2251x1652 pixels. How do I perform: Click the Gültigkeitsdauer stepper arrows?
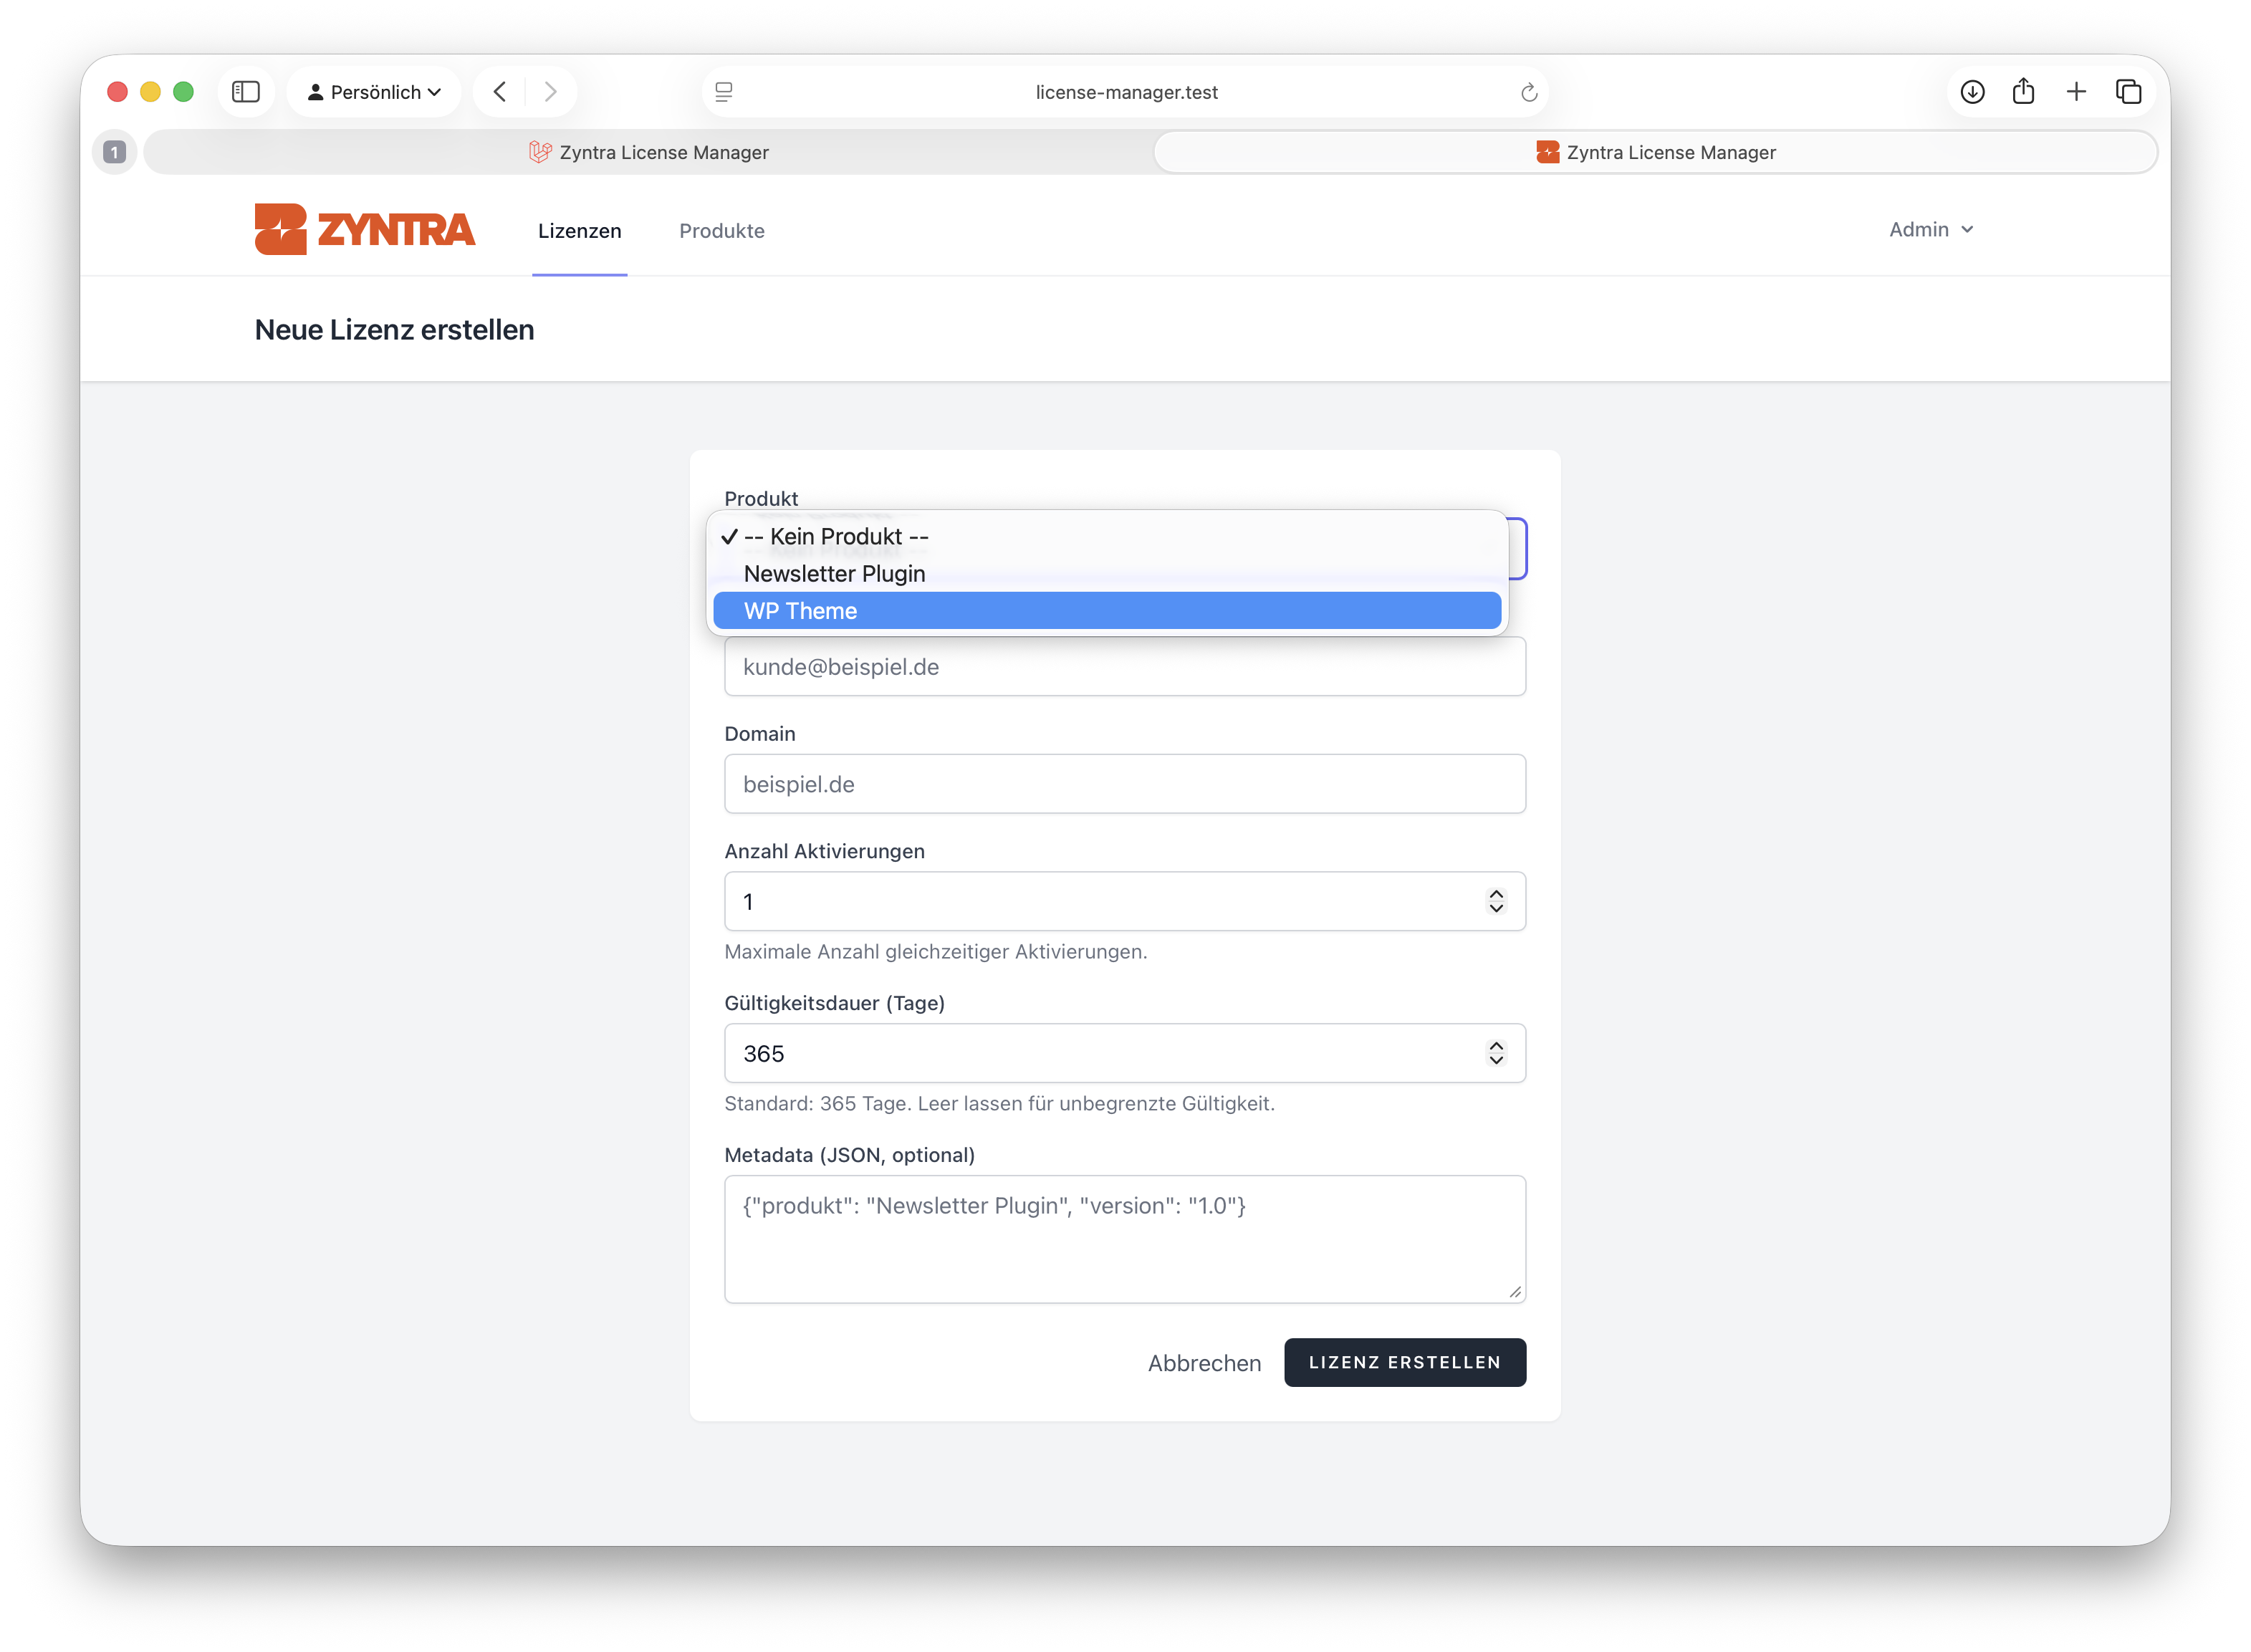pos(1495,1053)
